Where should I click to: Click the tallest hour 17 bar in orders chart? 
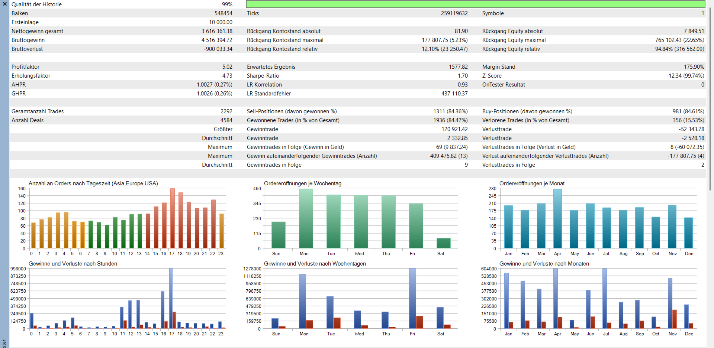tap(173, 218)
